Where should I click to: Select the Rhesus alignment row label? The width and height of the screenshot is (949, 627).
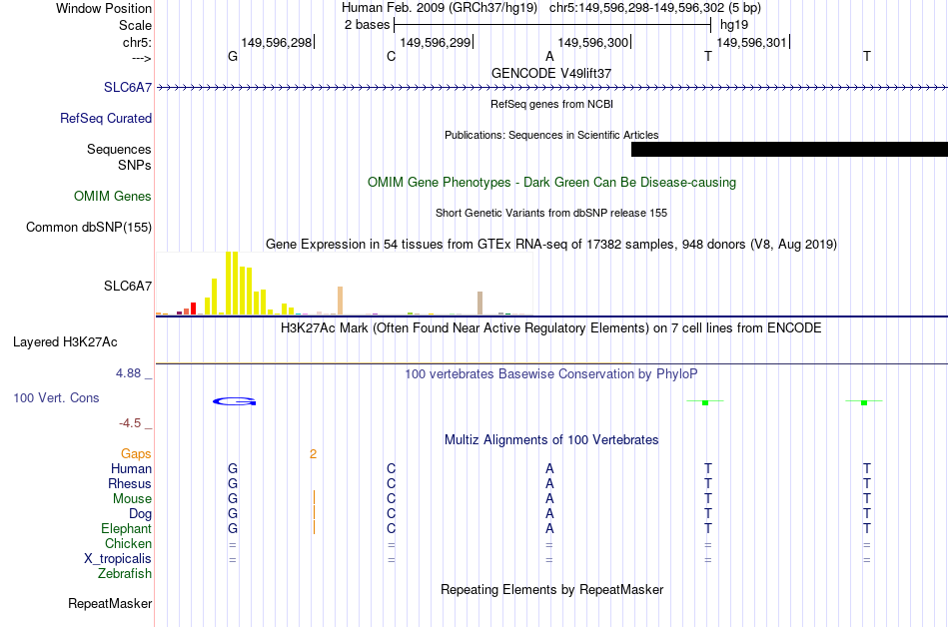point(130,483)
